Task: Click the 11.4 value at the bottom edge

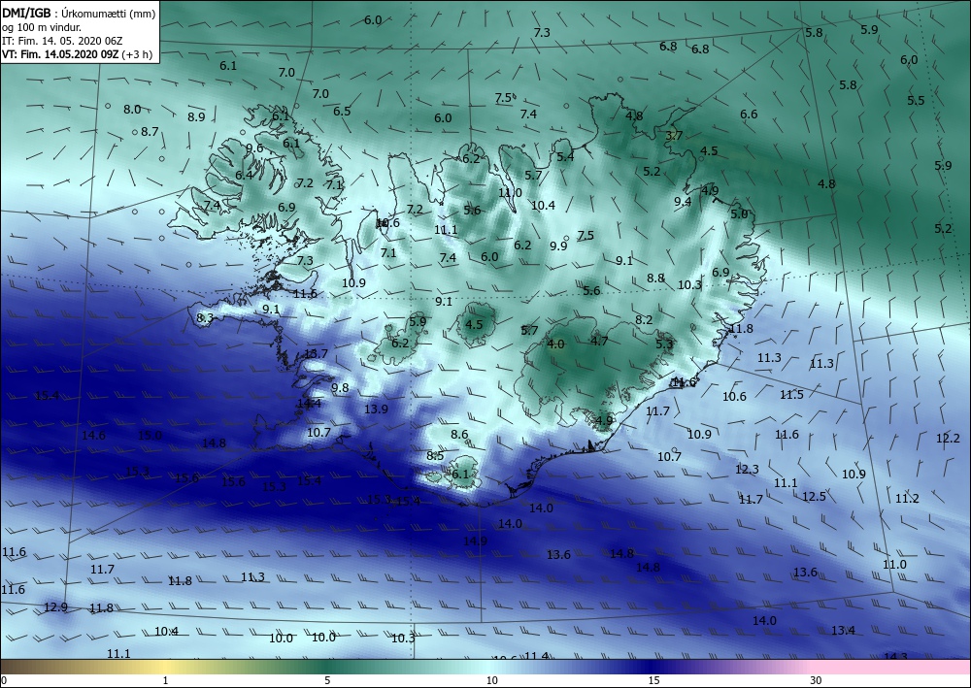Action: click(x=536, y=656)
